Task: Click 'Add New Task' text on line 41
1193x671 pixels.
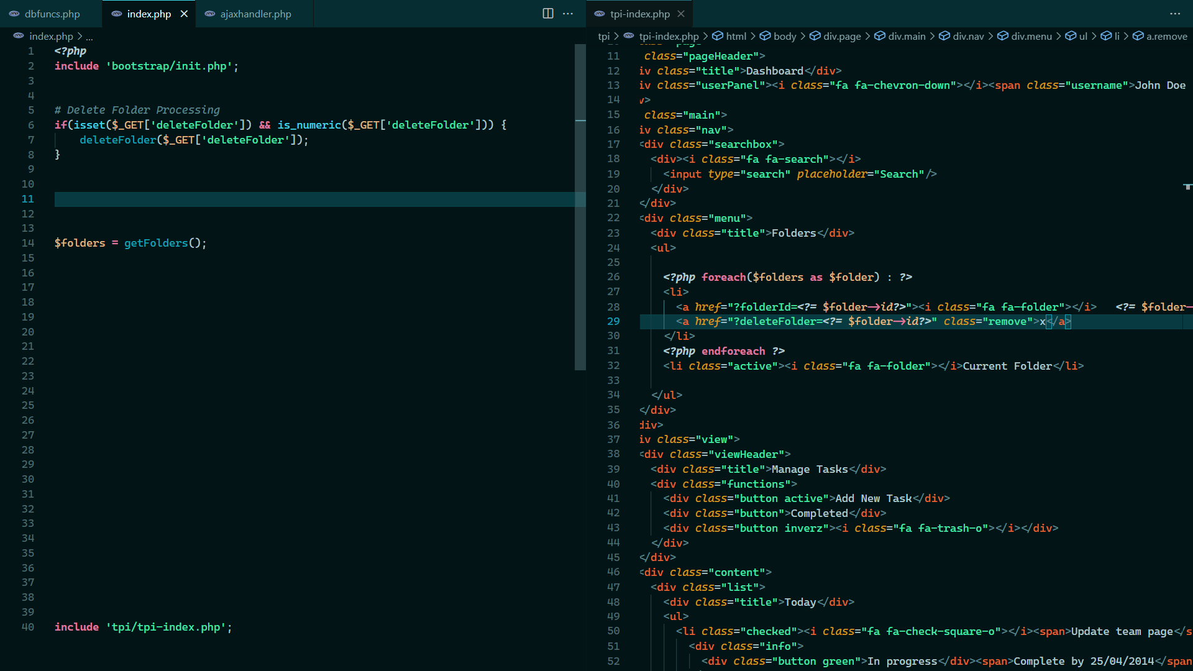Action: pos(874,498)
